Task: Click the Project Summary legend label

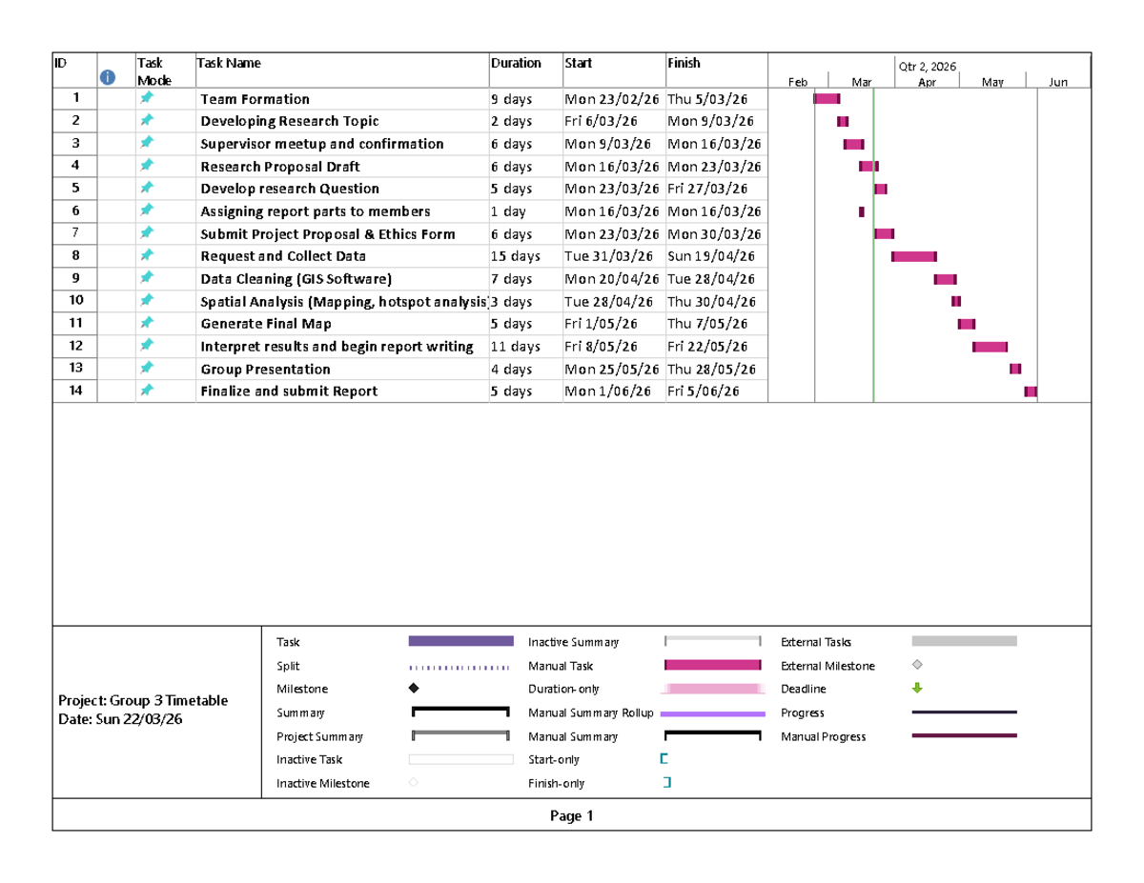Action: pyautogui.click(x=319, y=736)
